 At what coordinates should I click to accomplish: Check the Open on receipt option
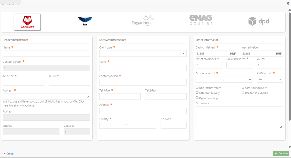point(197,98)
